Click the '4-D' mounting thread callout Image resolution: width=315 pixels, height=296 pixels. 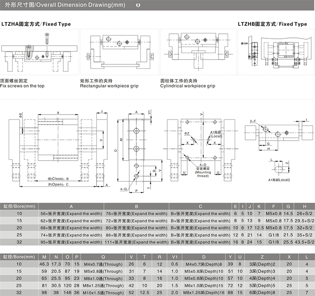coord(203,165)
